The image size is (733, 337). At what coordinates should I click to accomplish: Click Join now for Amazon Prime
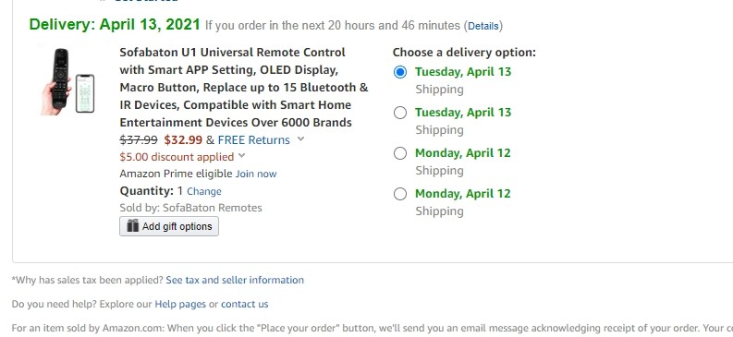pyautogui.click(x=256, y=175)
